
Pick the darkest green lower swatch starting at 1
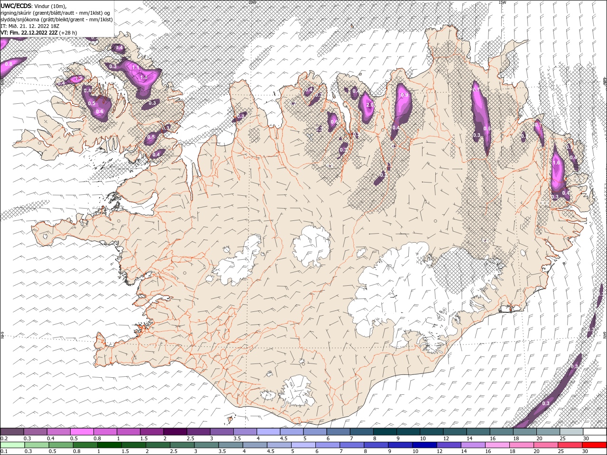pos(109,445)
